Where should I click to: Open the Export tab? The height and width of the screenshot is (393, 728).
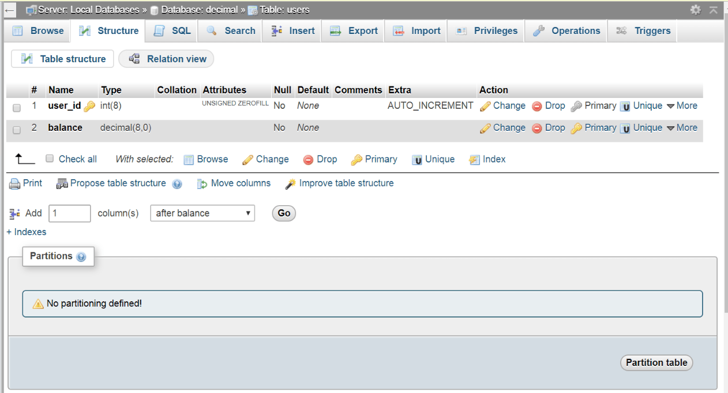click(x=352, y=31)
